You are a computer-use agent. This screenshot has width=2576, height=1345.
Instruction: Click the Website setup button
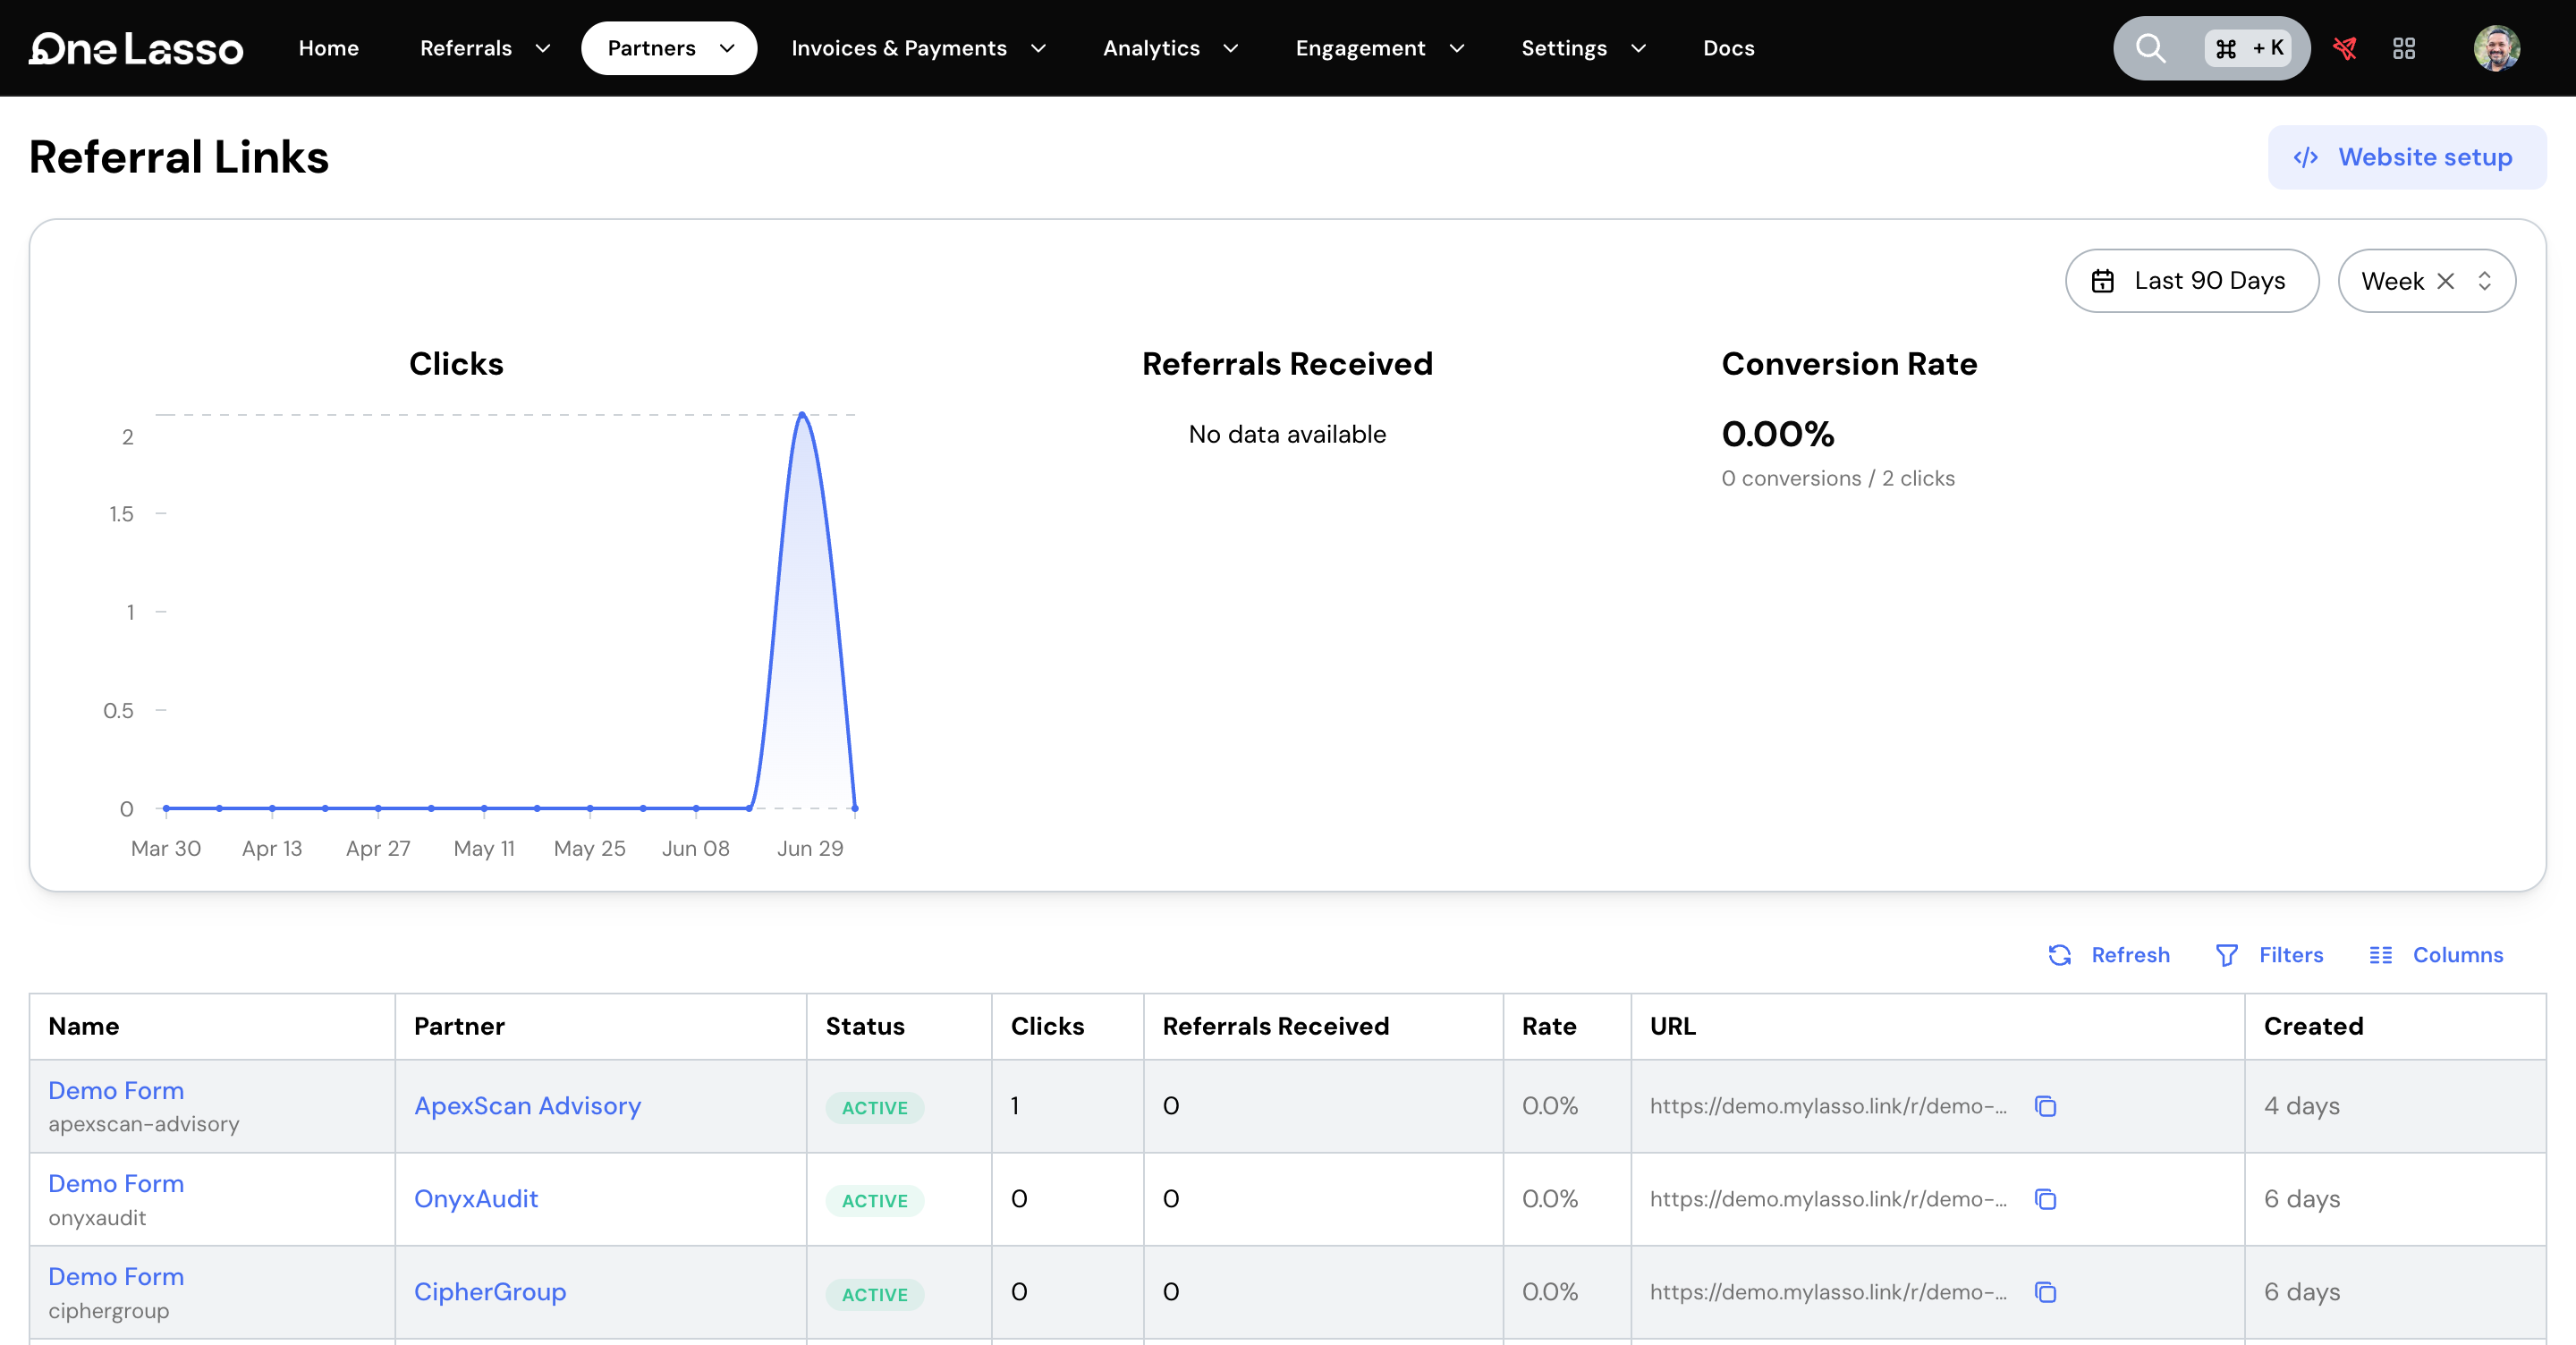[2406, 157]
